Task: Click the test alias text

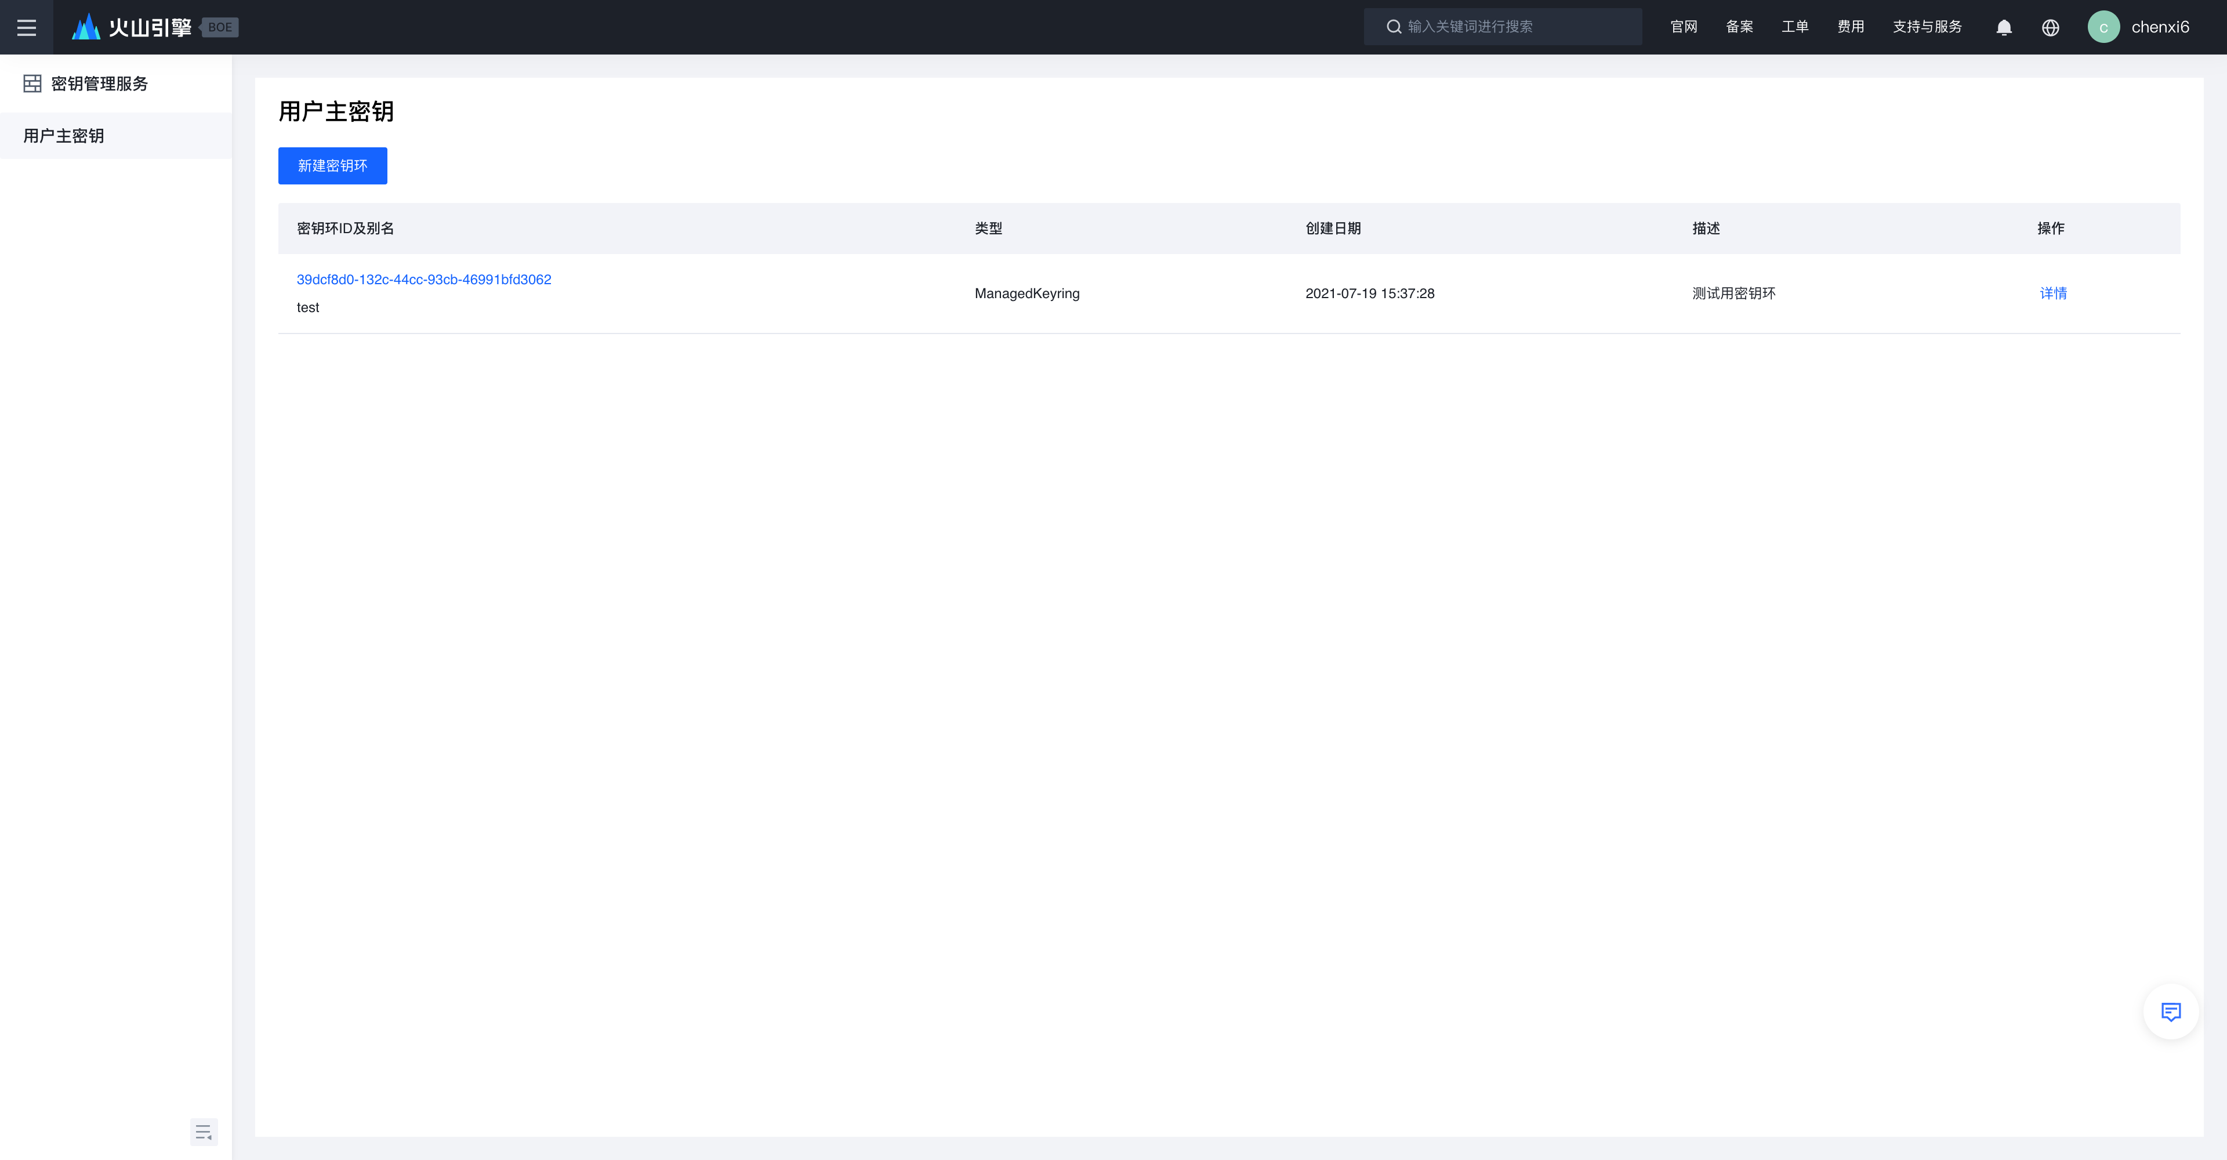Action: 308,308
